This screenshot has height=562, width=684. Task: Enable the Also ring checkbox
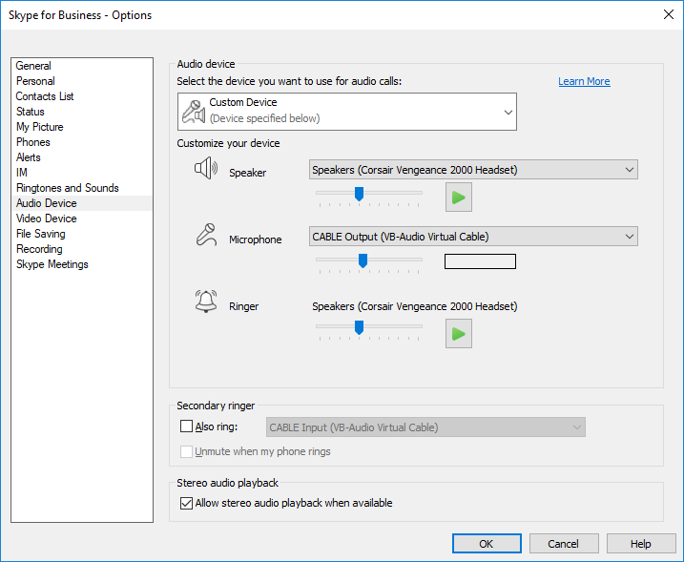tap(186, 426)
